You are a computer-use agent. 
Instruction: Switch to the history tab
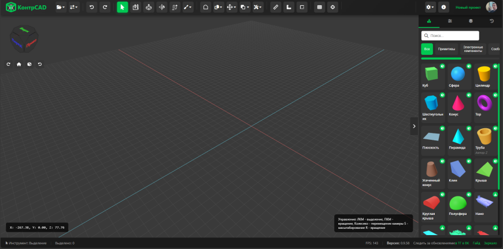point(492,21)
